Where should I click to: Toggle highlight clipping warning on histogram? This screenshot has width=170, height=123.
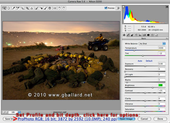pos(167,7)
